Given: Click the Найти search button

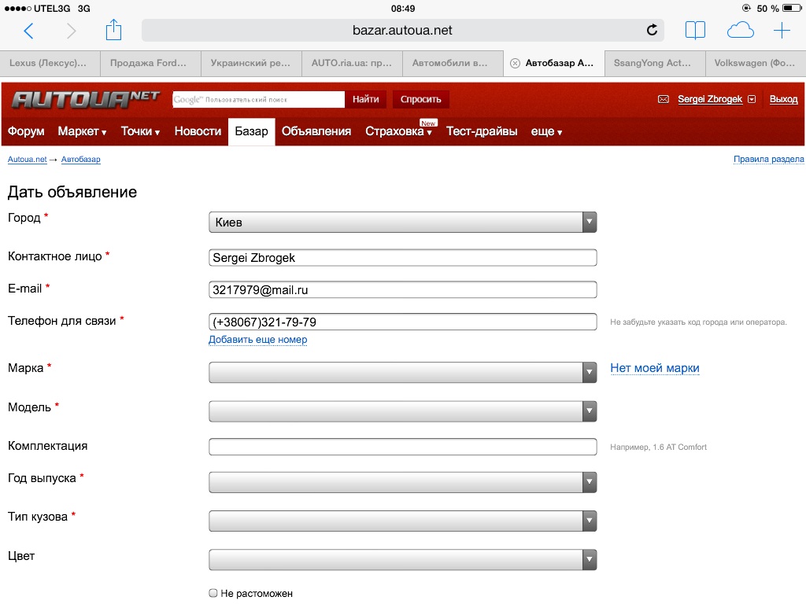Looking at the screenshot, I should 366,99.
